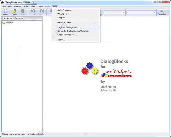Image resolution: width=171 pixels, height=137 pixels.
Task: Open the View menu
Action: click(33, 7)
